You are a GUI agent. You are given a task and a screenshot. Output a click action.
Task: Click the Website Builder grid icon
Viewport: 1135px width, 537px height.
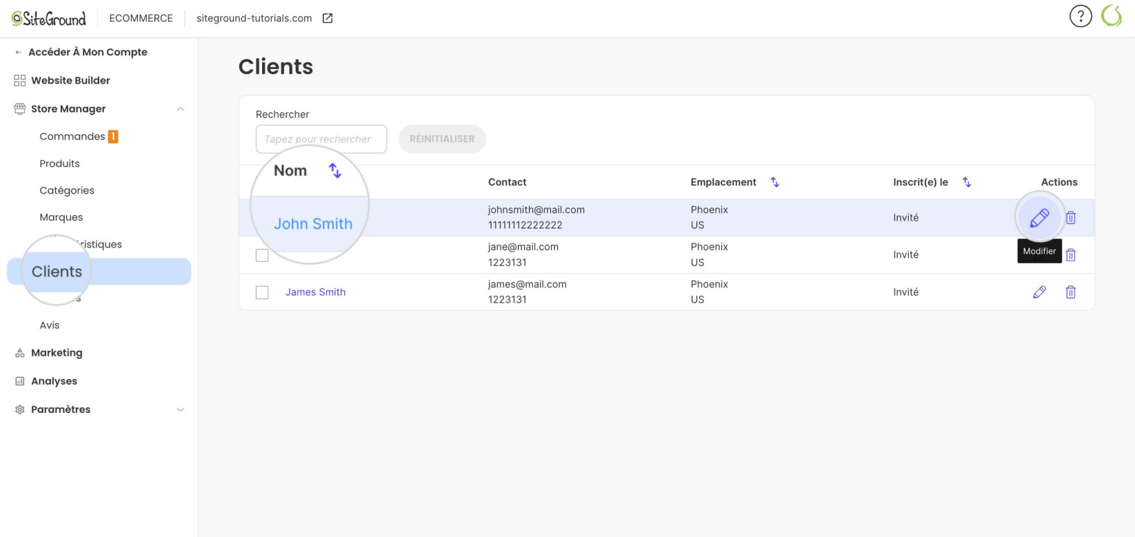click(20, 81)
